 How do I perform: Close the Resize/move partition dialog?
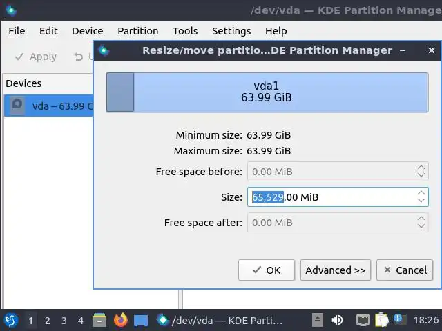pos(431,50)
